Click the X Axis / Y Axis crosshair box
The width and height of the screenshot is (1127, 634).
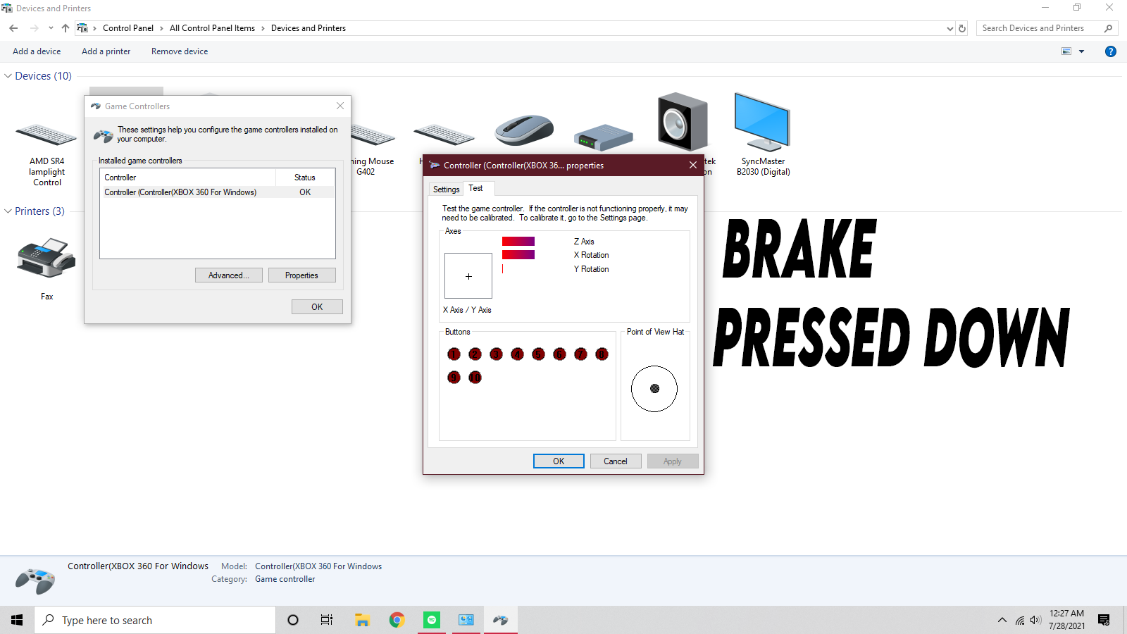[x=468, y=276]
